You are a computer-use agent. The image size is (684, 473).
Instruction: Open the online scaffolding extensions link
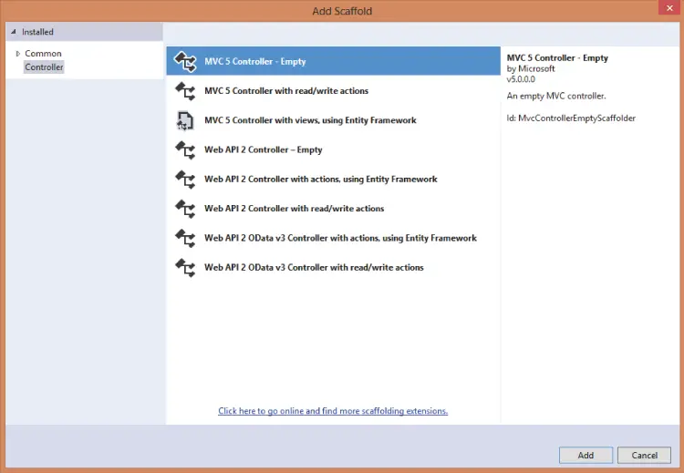[333, 411]
